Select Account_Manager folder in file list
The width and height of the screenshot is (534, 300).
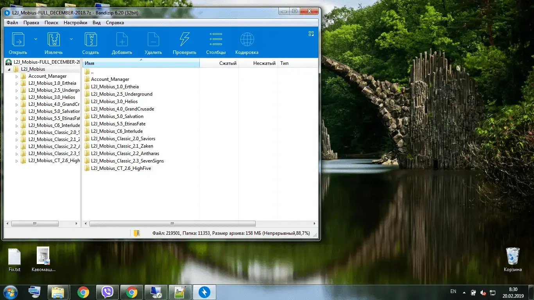pos(110,79)
